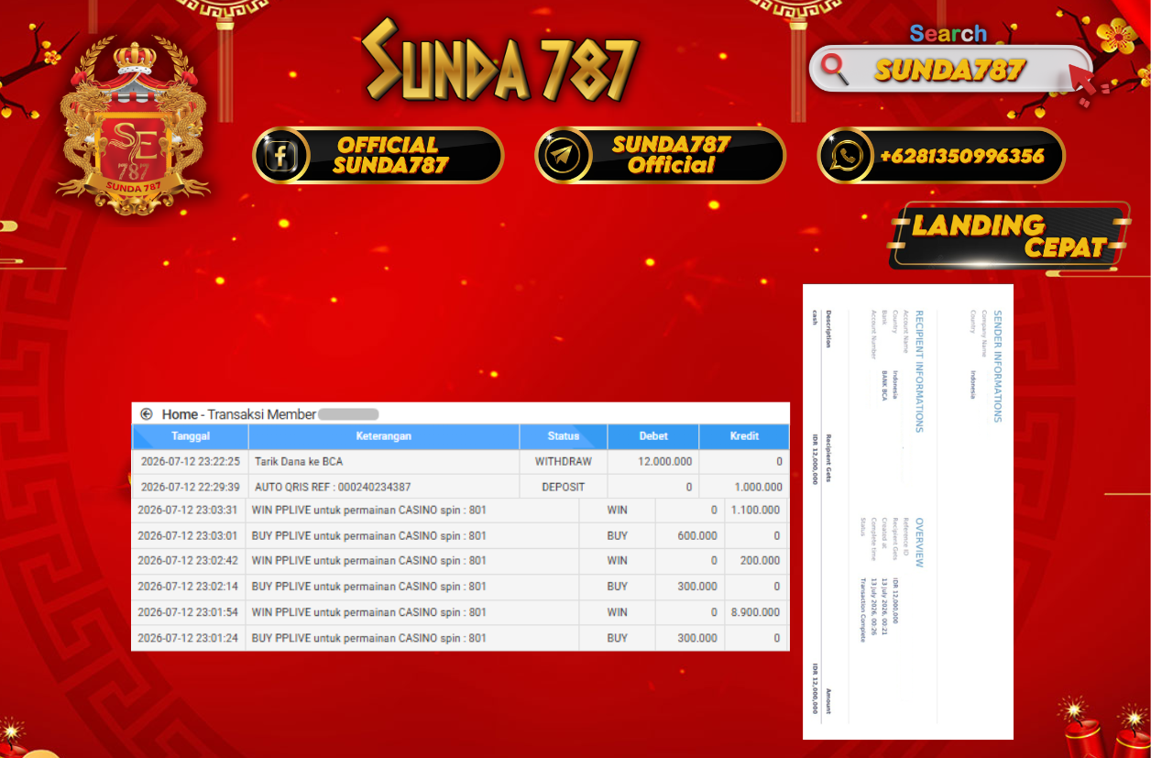Click the DEPOSIT status cell
The image size is (1151, 758).
(x=564, y=487)
